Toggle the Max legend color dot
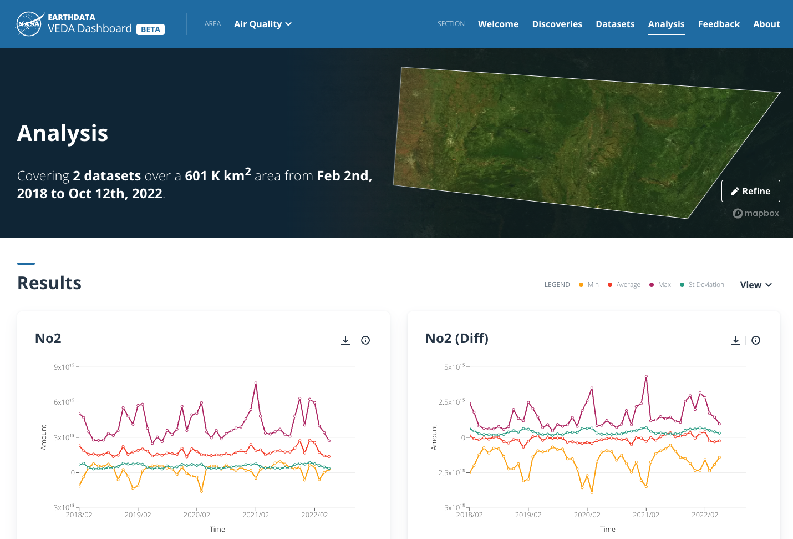The height and width of the screenshot is (539, 793). click(x=651, y=284)
